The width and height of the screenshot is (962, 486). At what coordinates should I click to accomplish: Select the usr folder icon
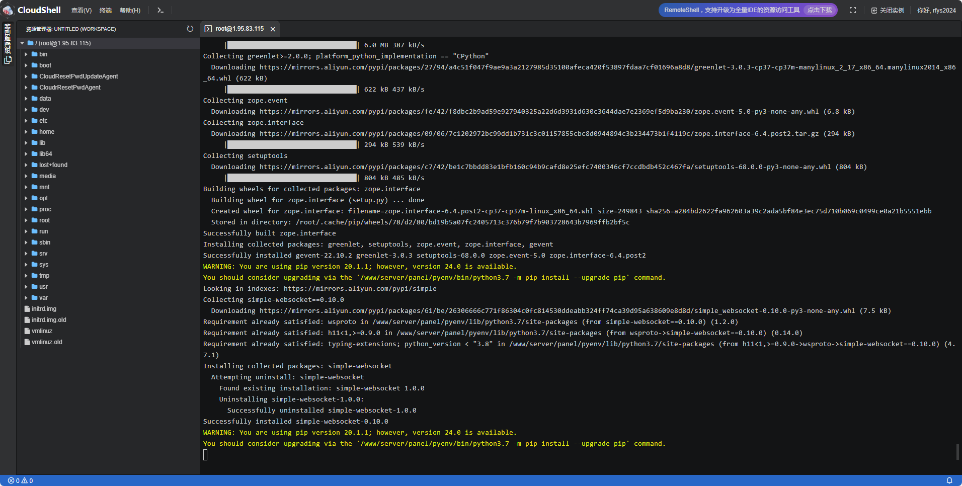(35, 287)
